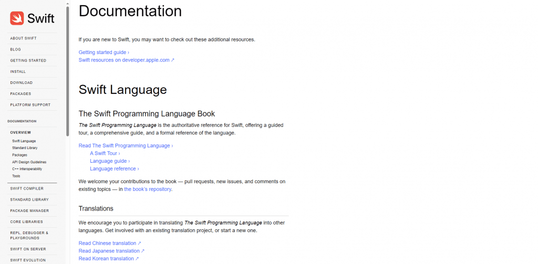The width and height of the screenshot is (538, 264).
Task: Select Download in the sidebar
Action: pos(21,82)
